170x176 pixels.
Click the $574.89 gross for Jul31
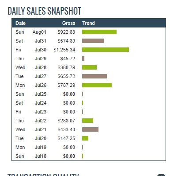point(66,41)
